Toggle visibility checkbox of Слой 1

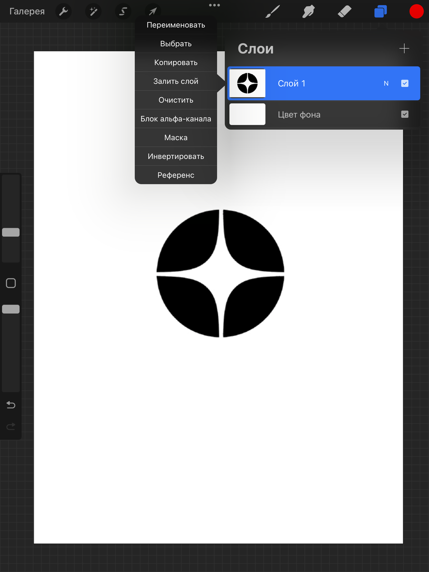[x=405, y=83]
